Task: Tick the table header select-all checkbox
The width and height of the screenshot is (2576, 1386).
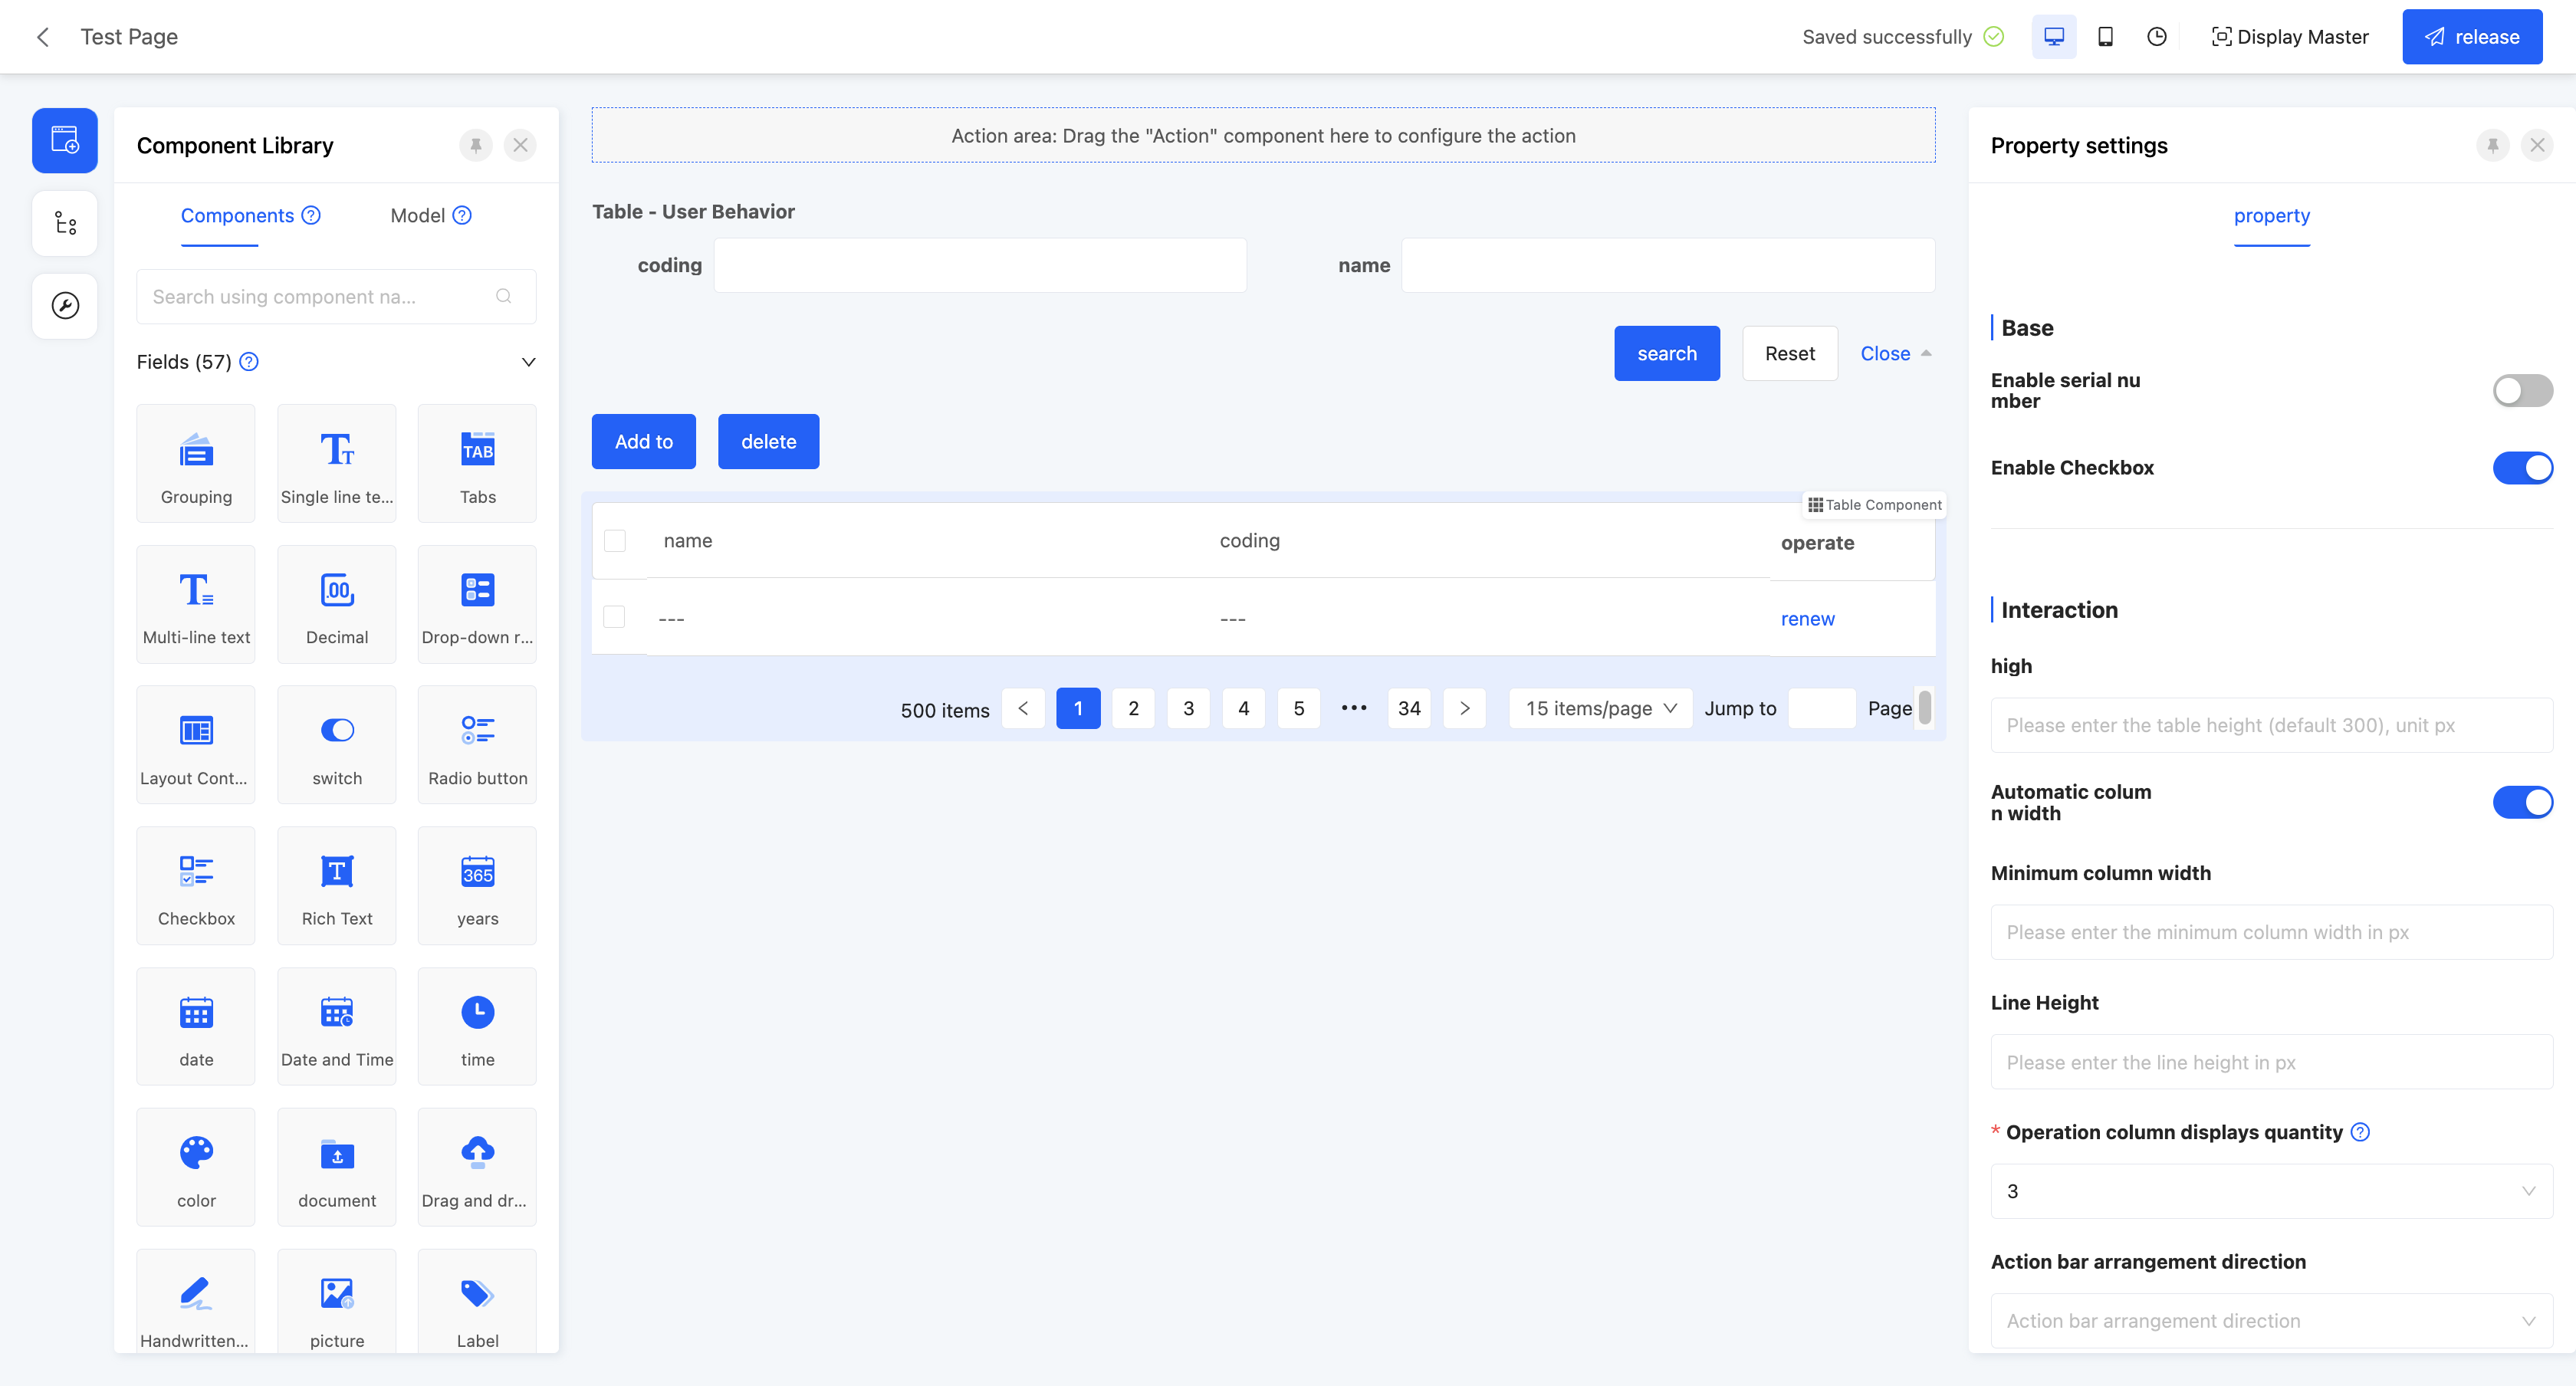Action: pos(615,541)
